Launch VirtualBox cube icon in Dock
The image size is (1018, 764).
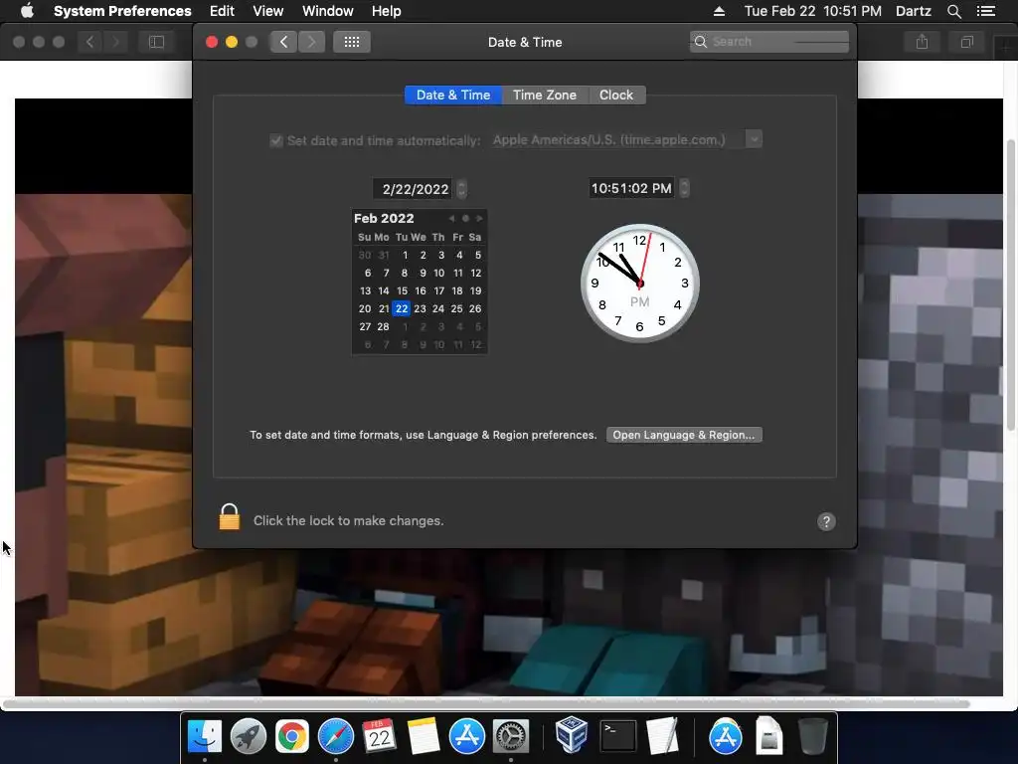pyautogui.click(x=572, y=735)
